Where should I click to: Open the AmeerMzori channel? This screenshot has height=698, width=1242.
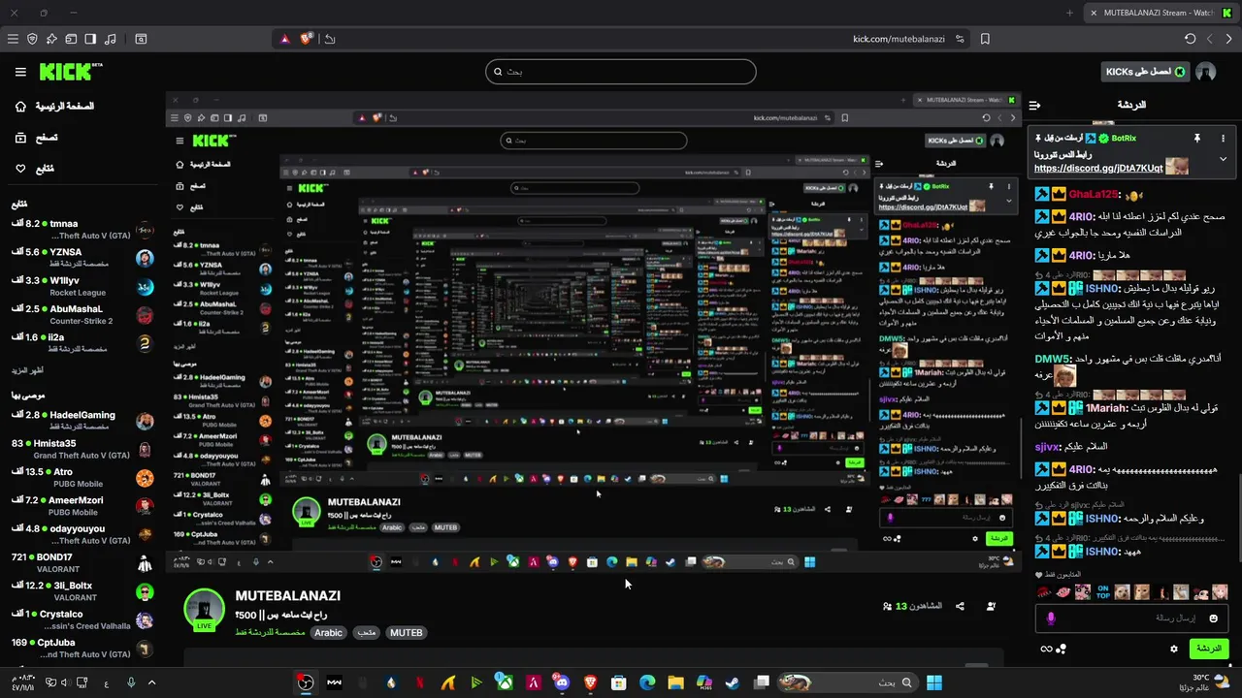pos(82,505)
